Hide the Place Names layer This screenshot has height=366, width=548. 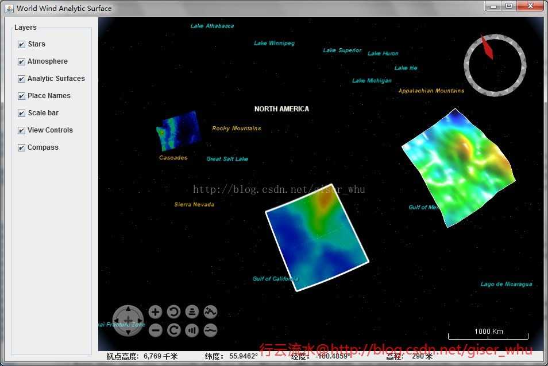(21, 96)
